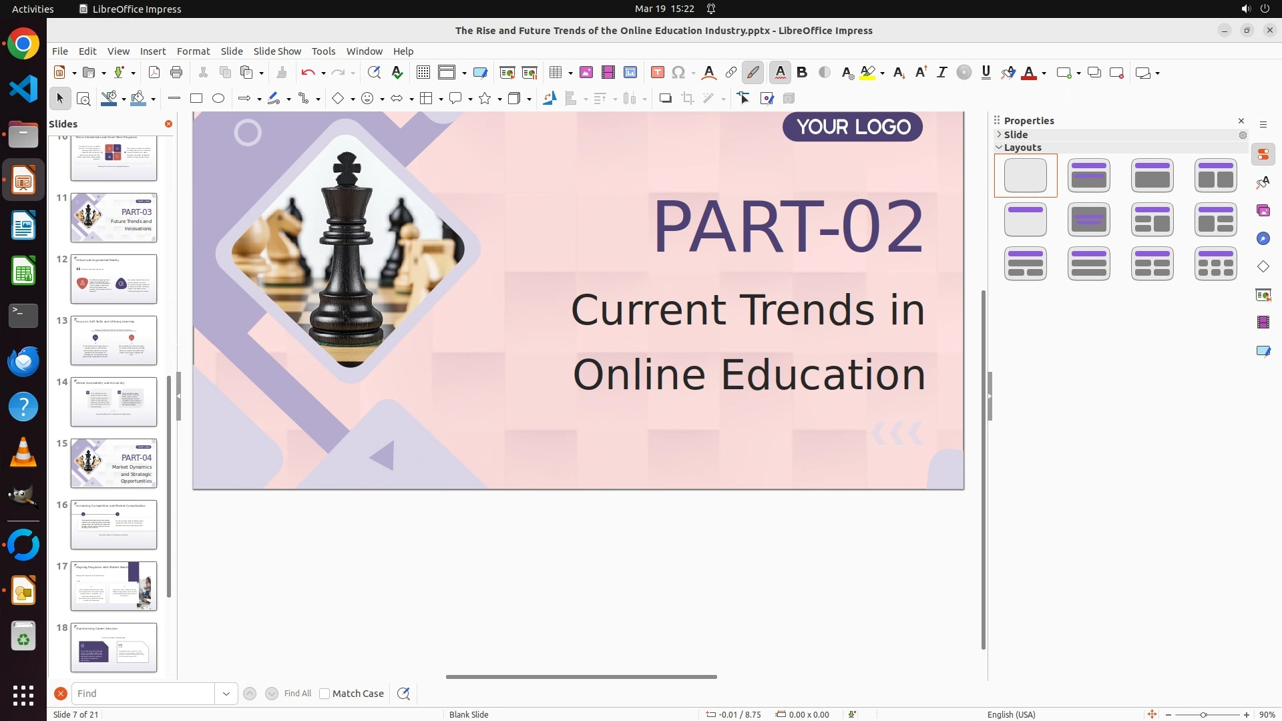Select the Ellipse drawing tool

pyautogui.click(x=218, y=99)
